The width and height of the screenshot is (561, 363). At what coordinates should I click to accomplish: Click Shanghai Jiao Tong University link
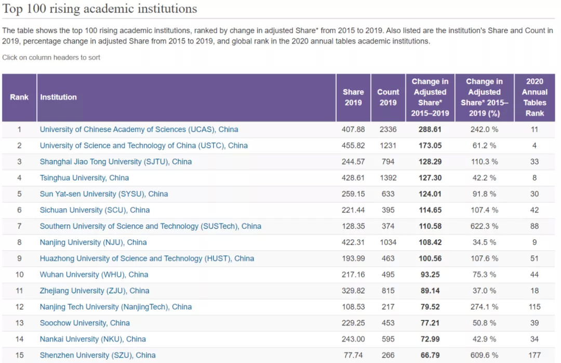[115, 162]
